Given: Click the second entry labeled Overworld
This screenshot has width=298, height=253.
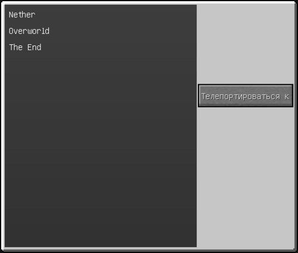Looking at the screenshot, I should pos(29,31).
